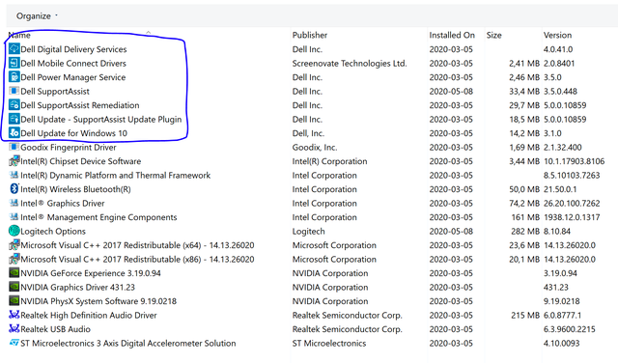
Task: Select Dell Digital Delivery Services entry name
Action: pos(73,49)
